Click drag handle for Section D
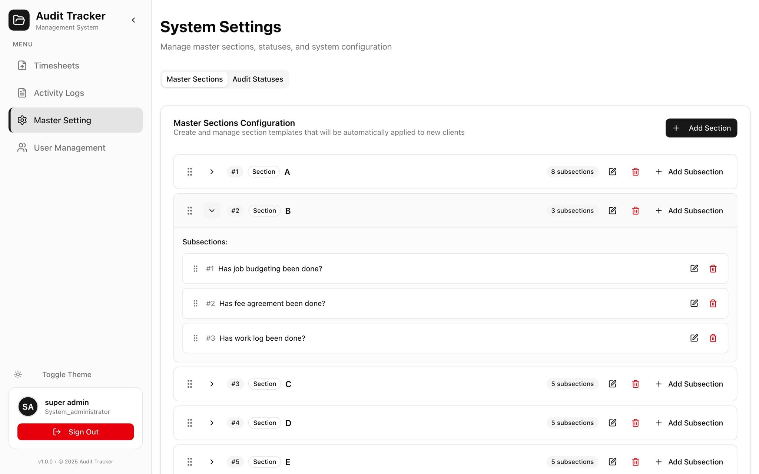The image size is (759, 474). coord(190,423)
